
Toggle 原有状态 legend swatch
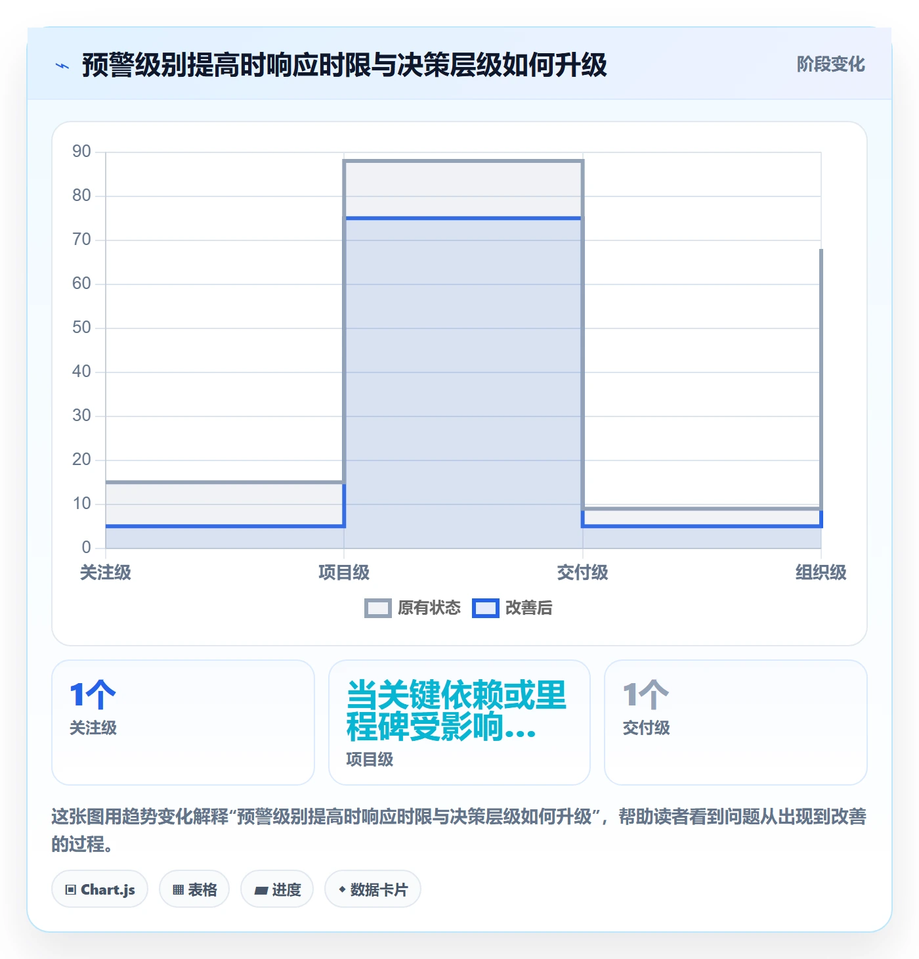(x=378, y=608)
